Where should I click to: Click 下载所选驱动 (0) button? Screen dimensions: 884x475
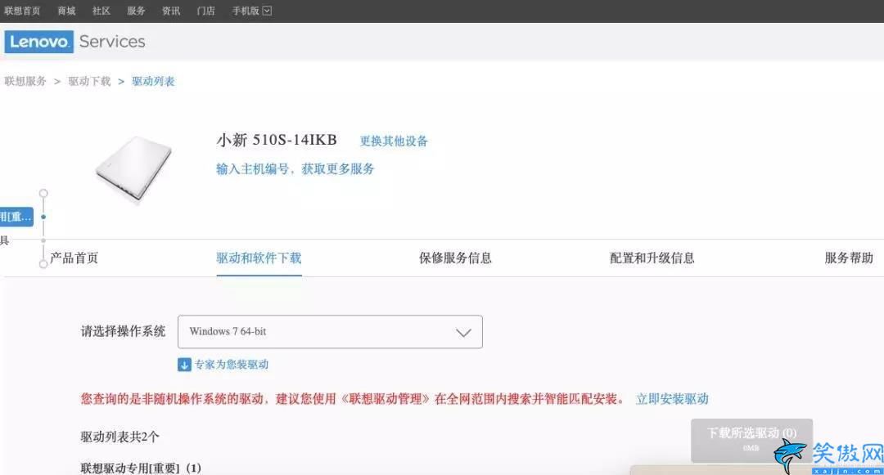point(751,439)
